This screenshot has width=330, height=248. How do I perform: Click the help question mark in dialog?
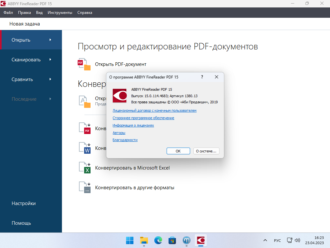pos(202,77)
